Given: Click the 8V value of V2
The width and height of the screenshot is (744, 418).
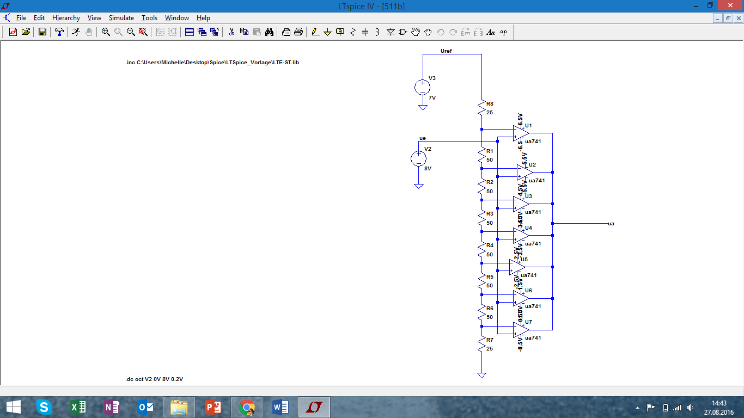Looking at the screenshot, I should point(428,169).
